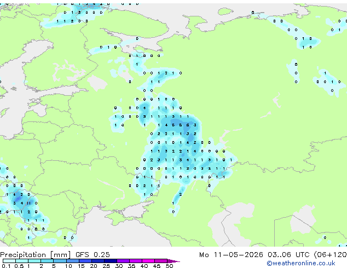Select the 30–35 mm purple legend color

(123, 261)
